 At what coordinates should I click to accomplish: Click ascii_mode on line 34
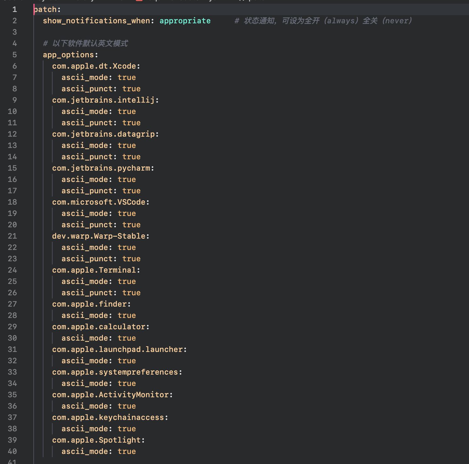[87, 383]
